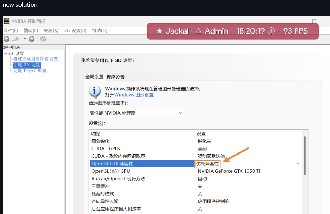This screenshot has width=330, height=214.
Task: Click the 自动 value for Vulkan/OpenGL
Action: tap(202, 179)
